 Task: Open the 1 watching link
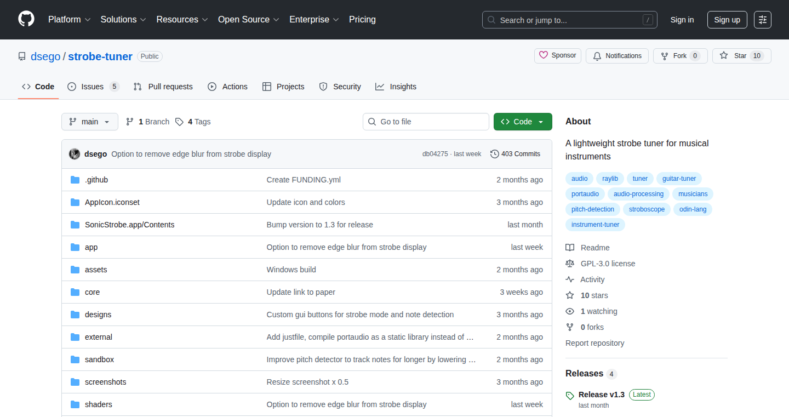pyautogui.click(x=592, y=311)
